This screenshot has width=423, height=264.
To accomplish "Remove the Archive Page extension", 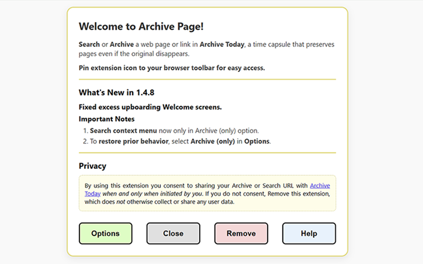I will (x=241, y=233).
